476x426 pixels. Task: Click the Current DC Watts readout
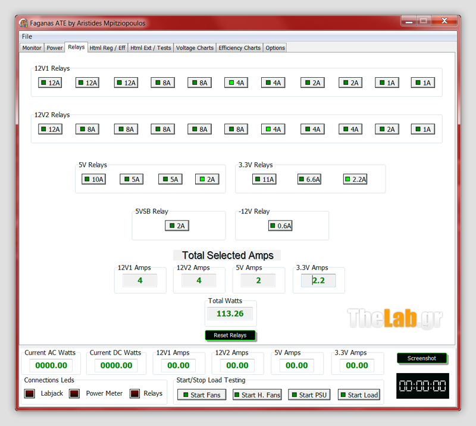[x=116, y=365]
